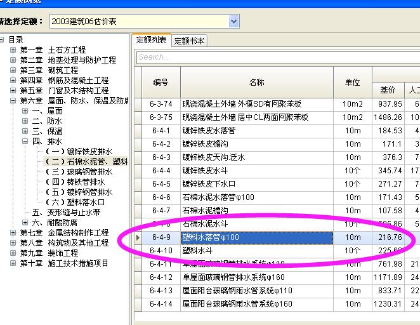The width and height of the screenshot is (420, 325).
Task: Click base price 216.76 cell
Action: coord(388,237)
